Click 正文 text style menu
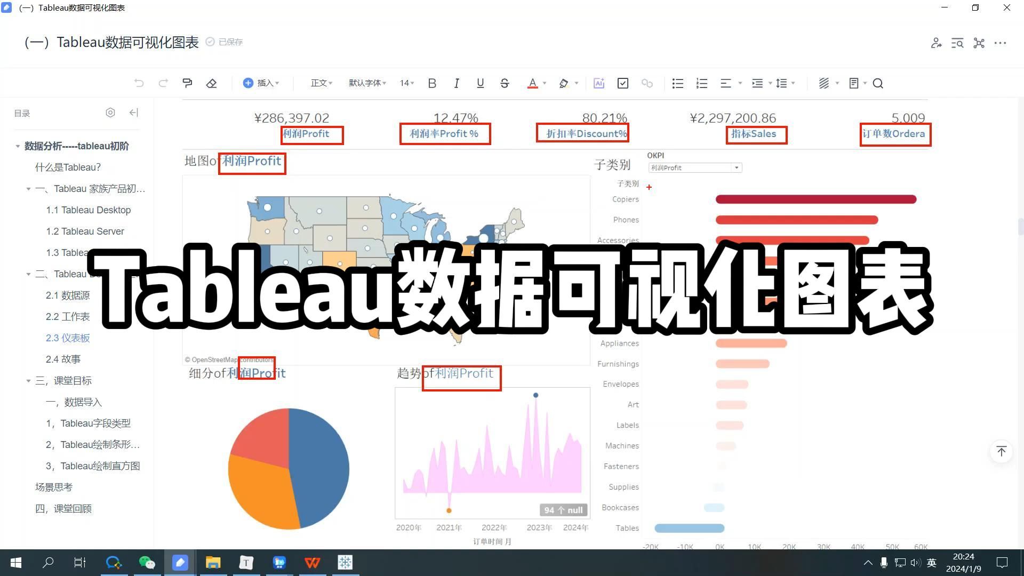Screen dimensions: 1024x576 [x=320, y=83]
